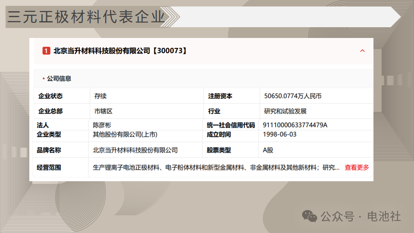The image size is (414, 233).
Task: Click the 企业类型 label
Action: [x=49, y=135]
